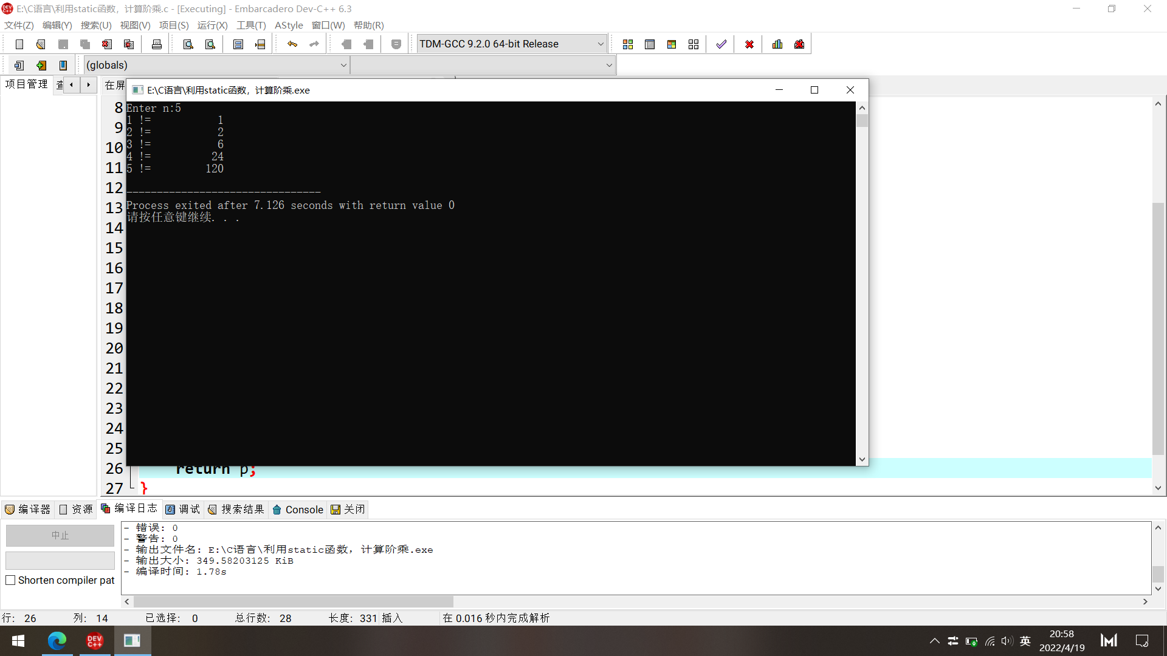The width and height of the screenshot is (1167, 656).
Task: Click the red X stop execution icon
Action: [x=749, y=44]
